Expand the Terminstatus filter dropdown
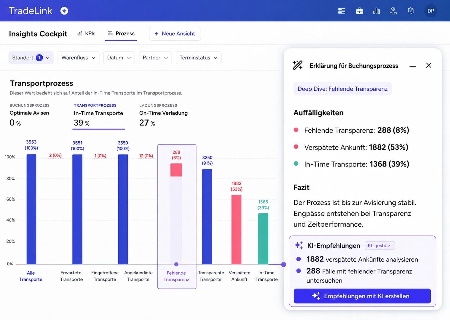The width and height of the screenshot is (450, 320). (x=198, y=58)
